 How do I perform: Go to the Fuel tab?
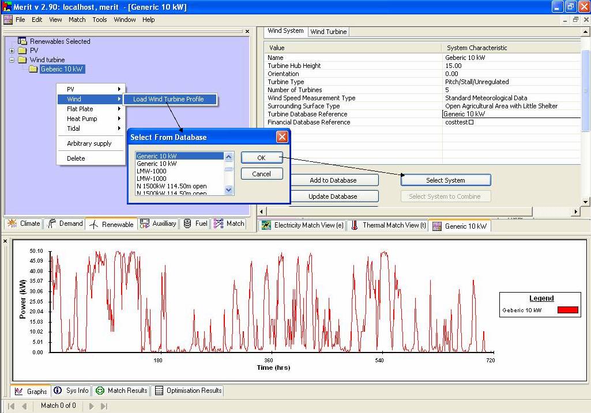[195, 223]
